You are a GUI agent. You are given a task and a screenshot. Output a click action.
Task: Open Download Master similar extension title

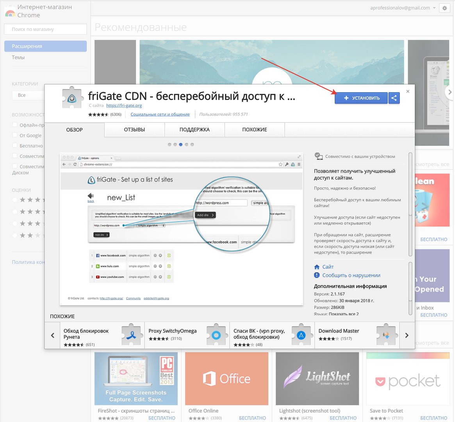coord(339,331)
